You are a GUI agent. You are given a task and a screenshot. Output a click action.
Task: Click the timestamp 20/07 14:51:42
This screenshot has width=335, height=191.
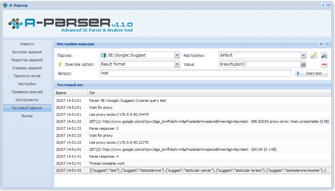[x=69, y=170]
